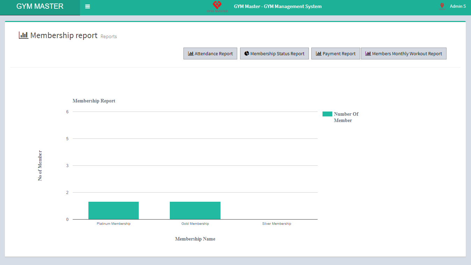
Task: Click the 'GYM Master - GYM Management System' title
Action: (278, 6)
